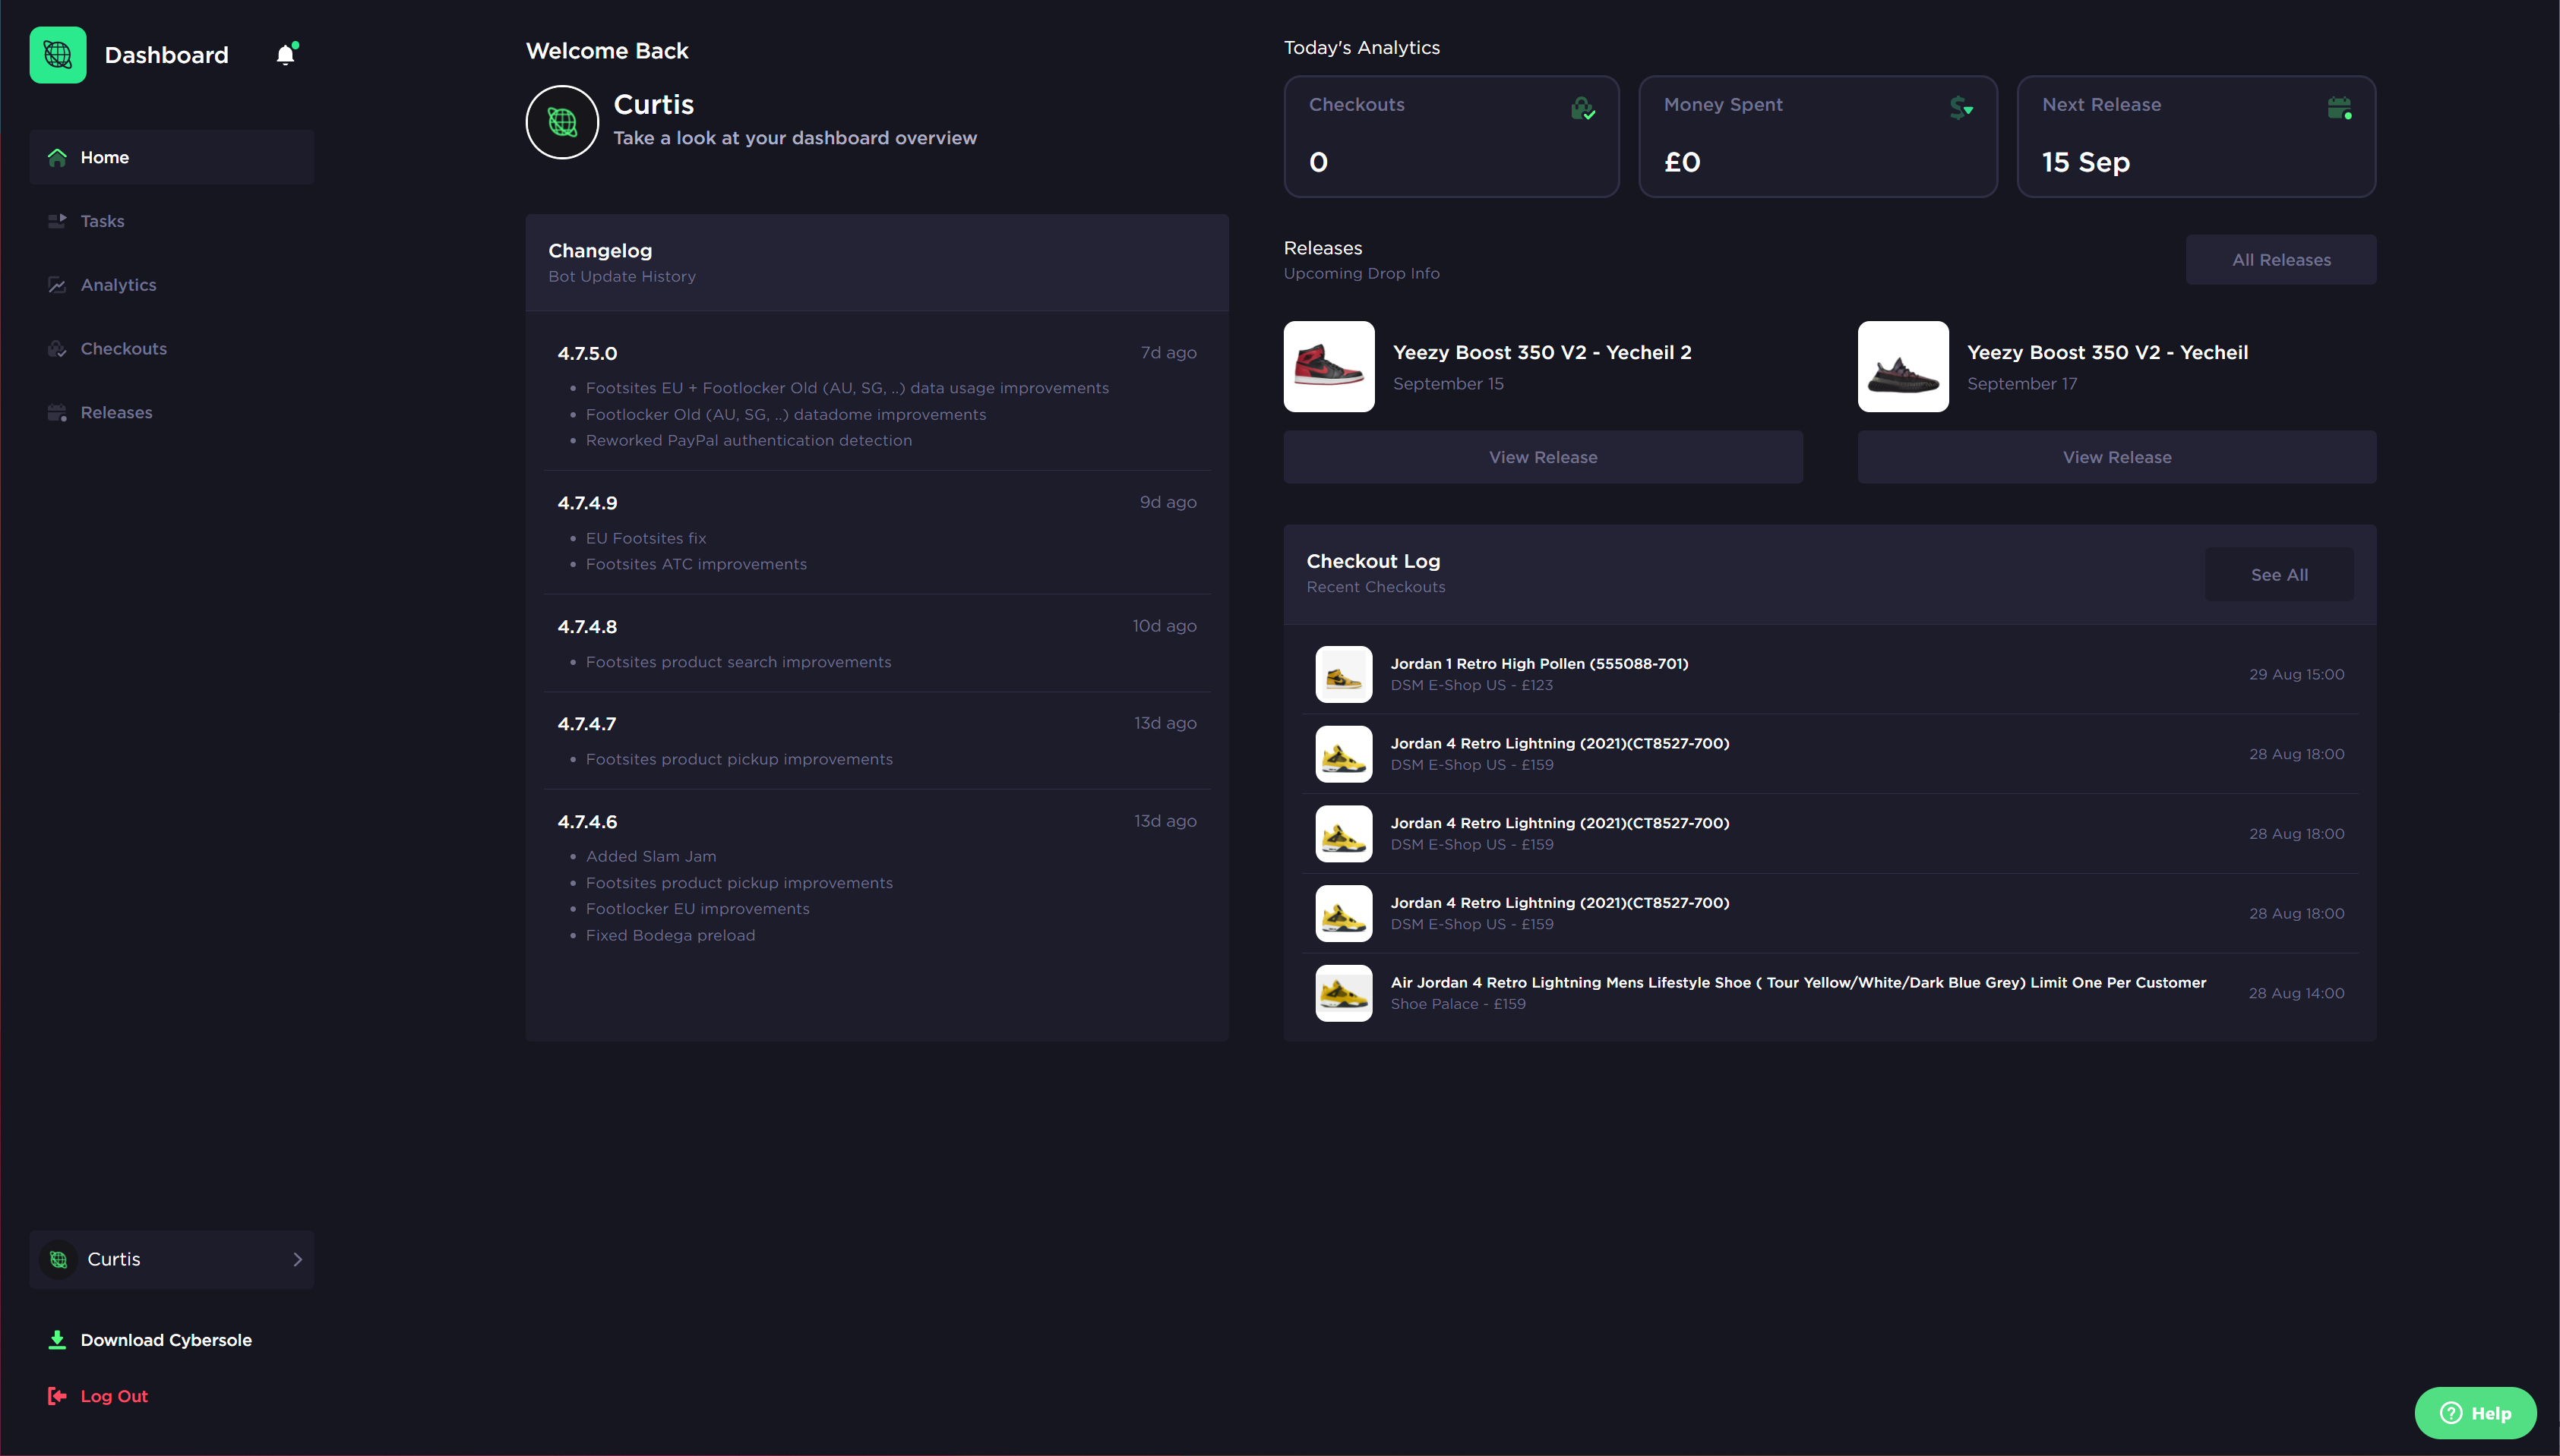This screenshot has height=1456, width=2560.
Task: Click the 10d ago label
Action: click(1165, 626)
